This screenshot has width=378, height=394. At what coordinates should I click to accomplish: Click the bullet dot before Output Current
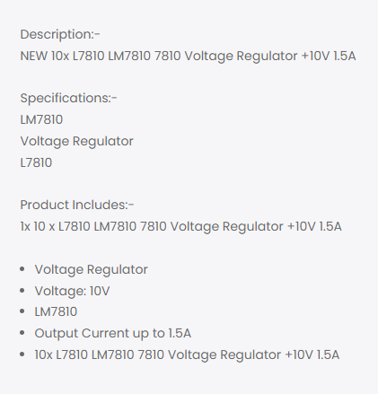pyautogui.click(x=22, y=333)
